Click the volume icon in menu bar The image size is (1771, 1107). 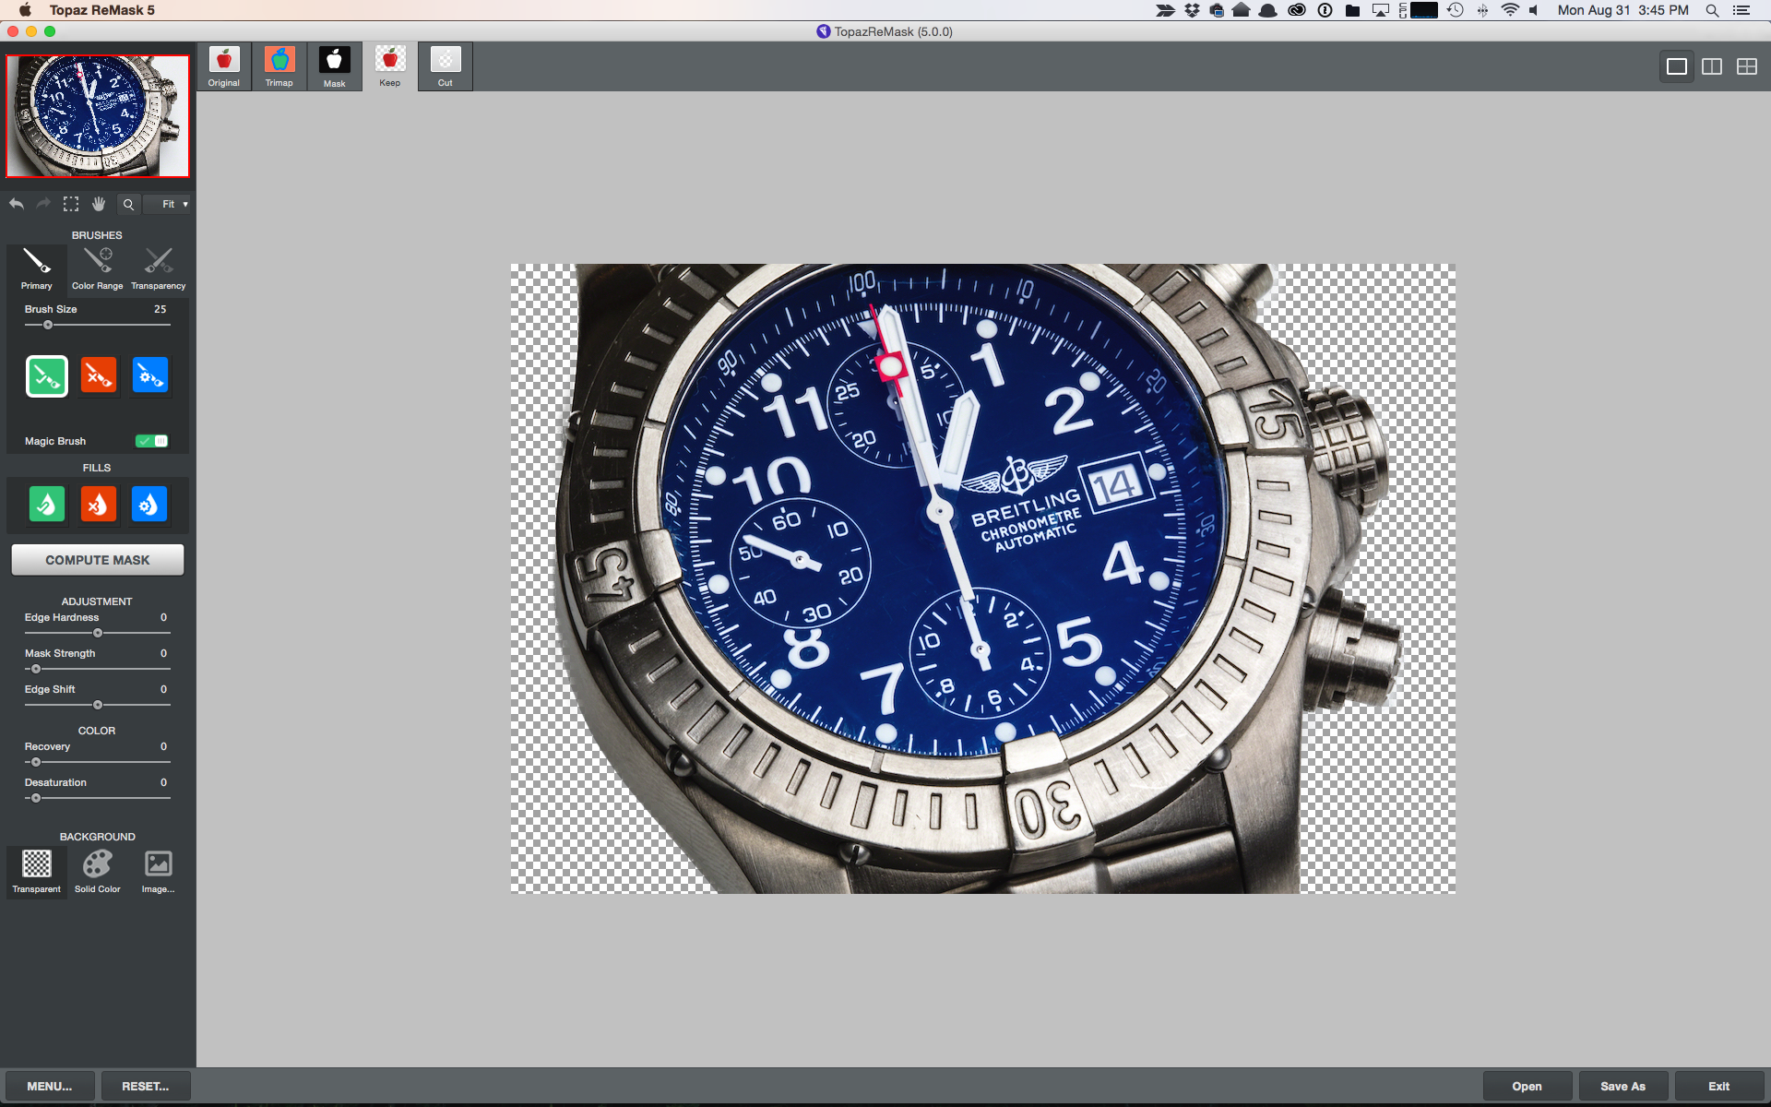[x=1535, y=10]
